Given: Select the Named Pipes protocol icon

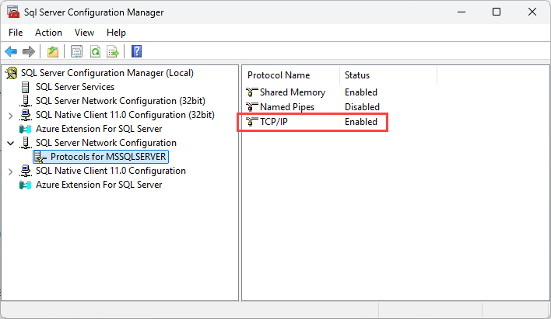Looking at the screenshot, I should (x=251, y=107).
